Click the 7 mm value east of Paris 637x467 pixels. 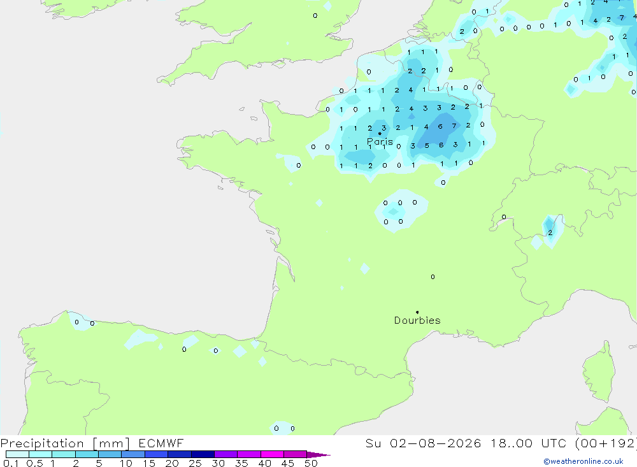(454, 126)
